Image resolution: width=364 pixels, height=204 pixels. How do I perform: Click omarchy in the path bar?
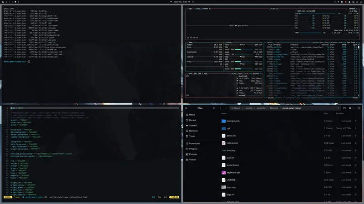tap(261, 108)
